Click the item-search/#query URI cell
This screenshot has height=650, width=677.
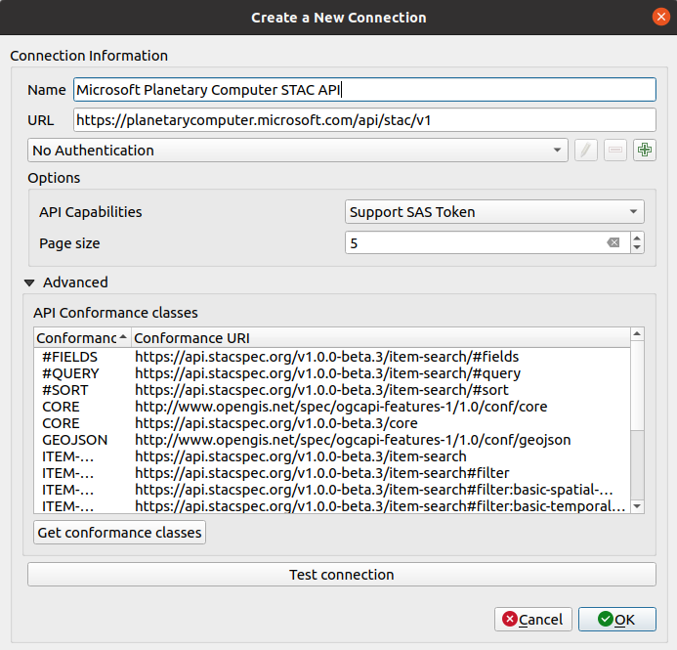[327, 373]
